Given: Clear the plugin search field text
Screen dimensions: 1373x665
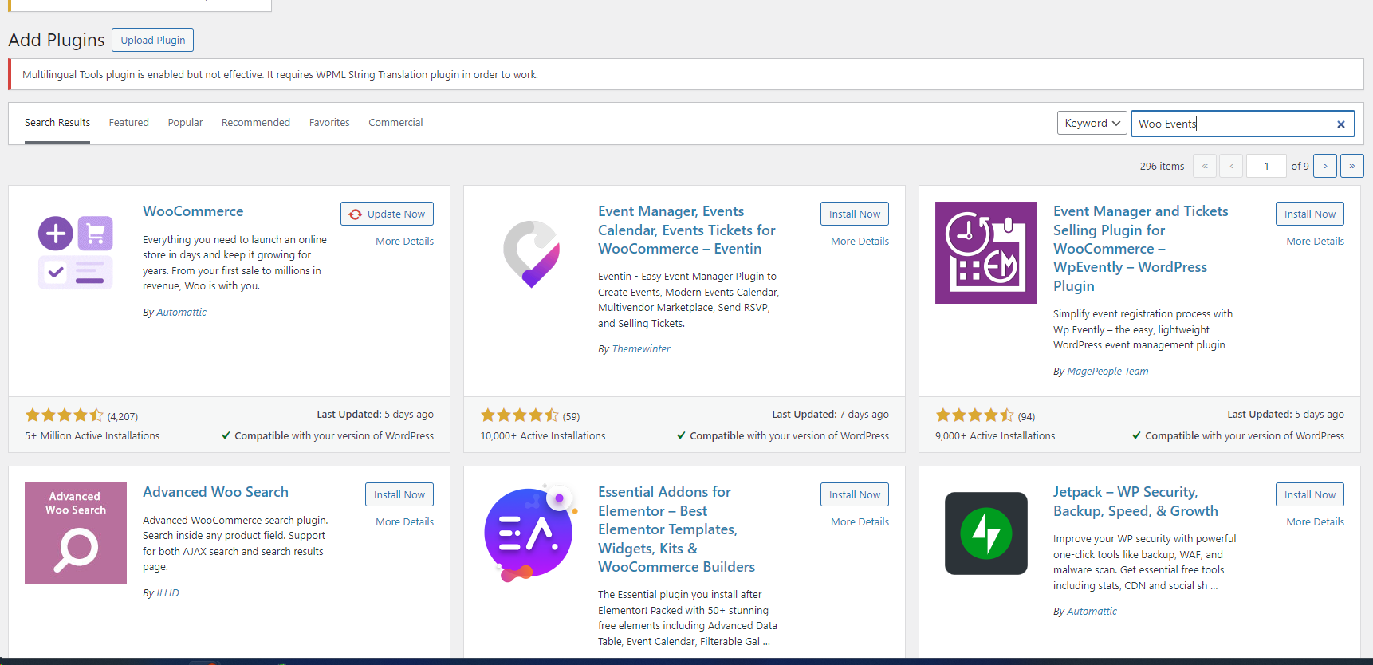Looking at the screenshot, I should (1341, 124).
